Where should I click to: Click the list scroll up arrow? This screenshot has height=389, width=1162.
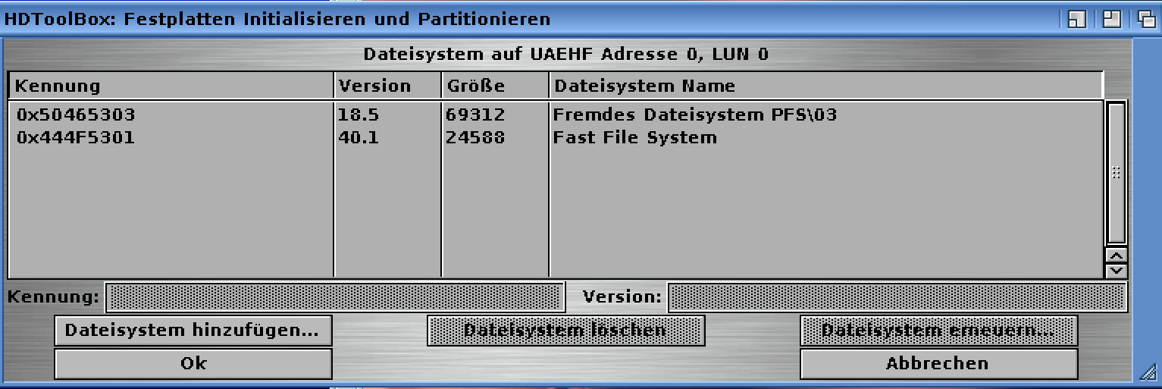(1117, 256)
